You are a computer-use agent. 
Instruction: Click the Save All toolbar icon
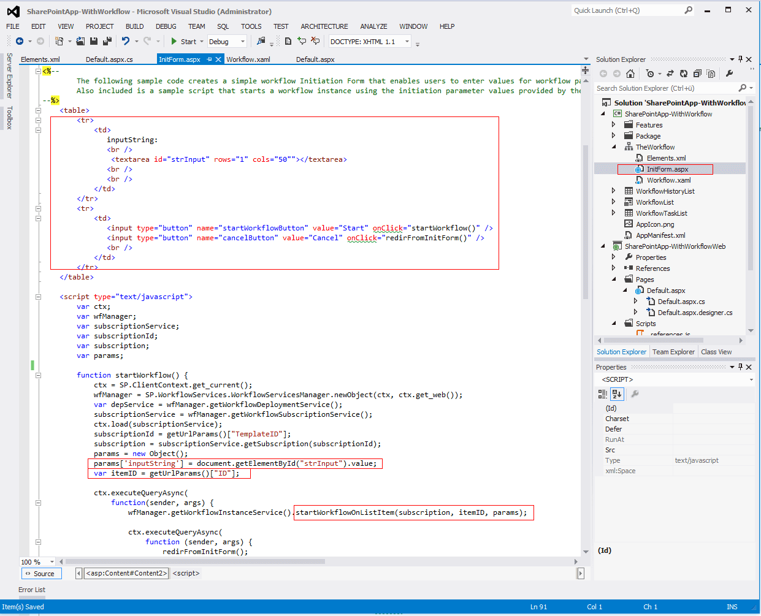click(107, 42)
